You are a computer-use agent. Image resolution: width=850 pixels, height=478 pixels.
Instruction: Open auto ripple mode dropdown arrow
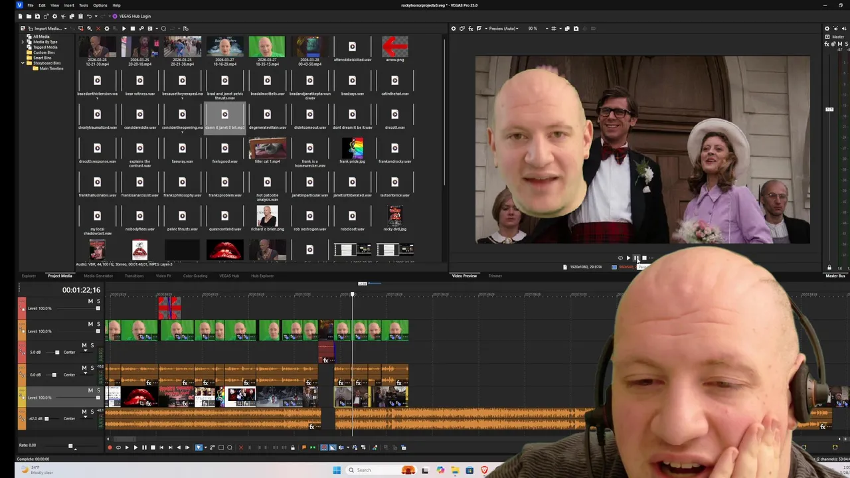pos(348,447)
